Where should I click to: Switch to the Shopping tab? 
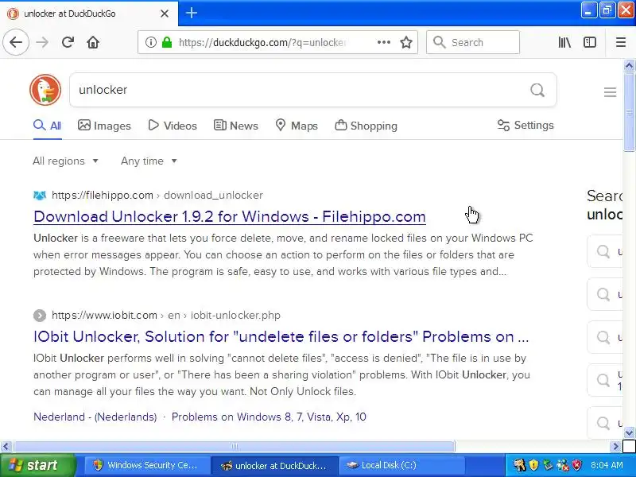[x=366, y=126]
